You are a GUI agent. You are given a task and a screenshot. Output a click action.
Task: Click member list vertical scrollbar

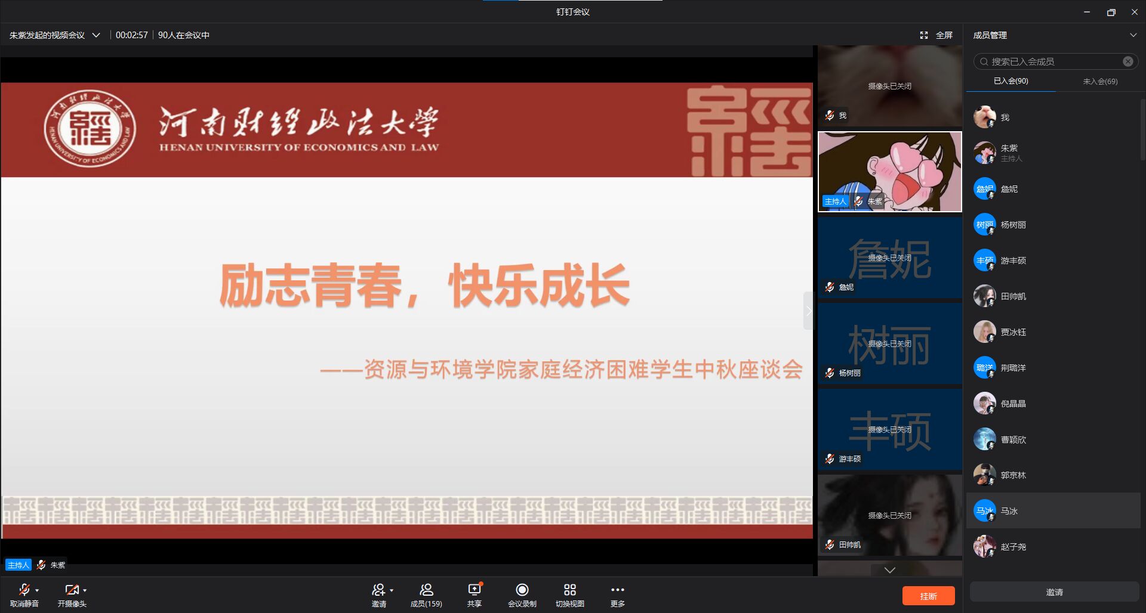tap(1142, 129)
